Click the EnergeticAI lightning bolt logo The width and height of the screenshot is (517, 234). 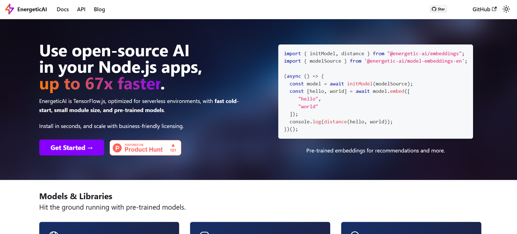click(x=9, y=9)
